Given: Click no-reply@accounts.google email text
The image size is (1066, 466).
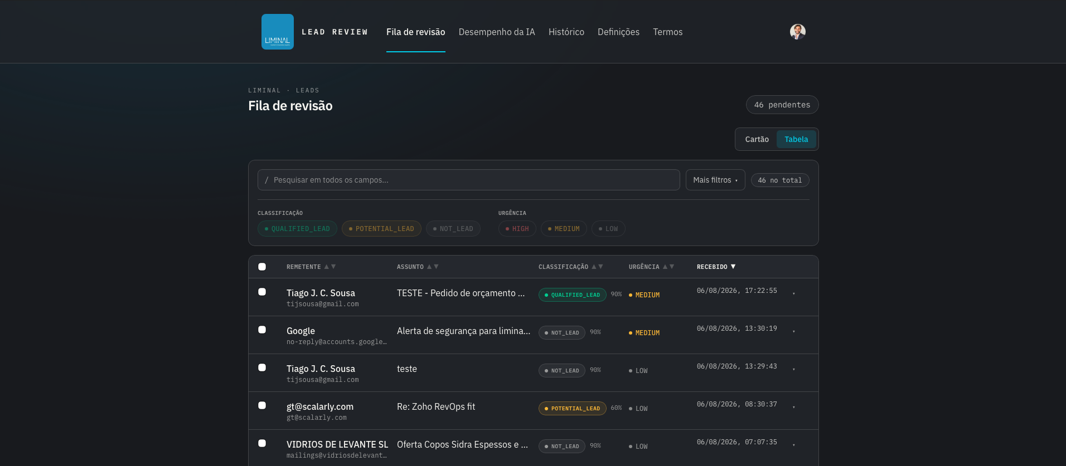Looking at the screenshot, I should 337,342.
